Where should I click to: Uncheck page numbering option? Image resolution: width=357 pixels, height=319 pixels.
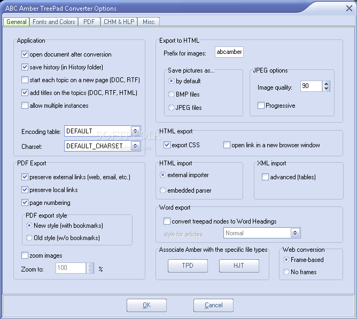25,203
